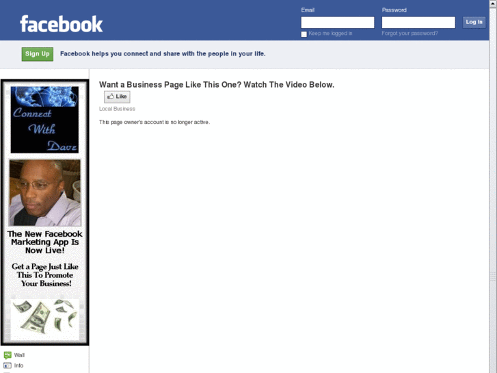Focus the Password input field
This screenshot has height=373, width=497.
(418, 23)
